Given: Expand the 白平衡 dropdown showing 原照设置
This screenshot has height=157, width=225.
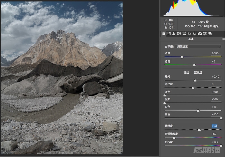Looking at the screenshot, I should 198,47.
